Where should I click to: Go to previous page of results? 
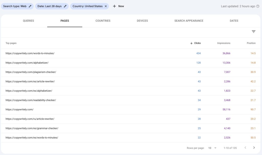[x=245, y=148]
